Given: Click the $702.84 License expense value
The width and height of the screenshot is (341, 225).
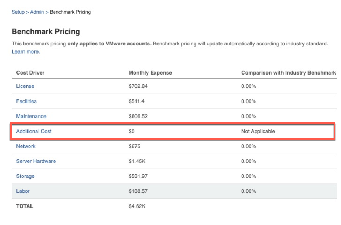Looking at the screenshot, I should (138, 86).
